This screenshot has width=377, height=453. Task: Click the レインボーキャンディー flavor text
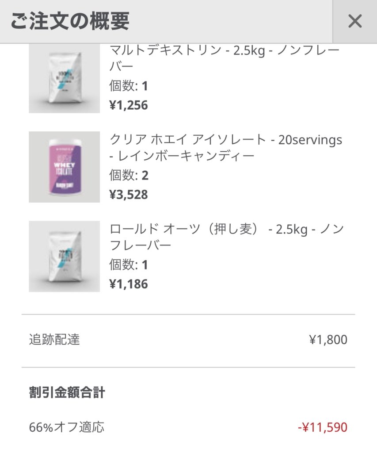pos(186,156)
